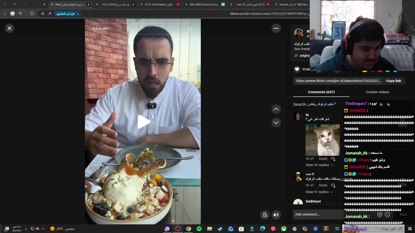This screenshot has width=415, height=233.
Task: Open File Explorer from taskbar
Action: pyautogui.click(x=209, y=229)
